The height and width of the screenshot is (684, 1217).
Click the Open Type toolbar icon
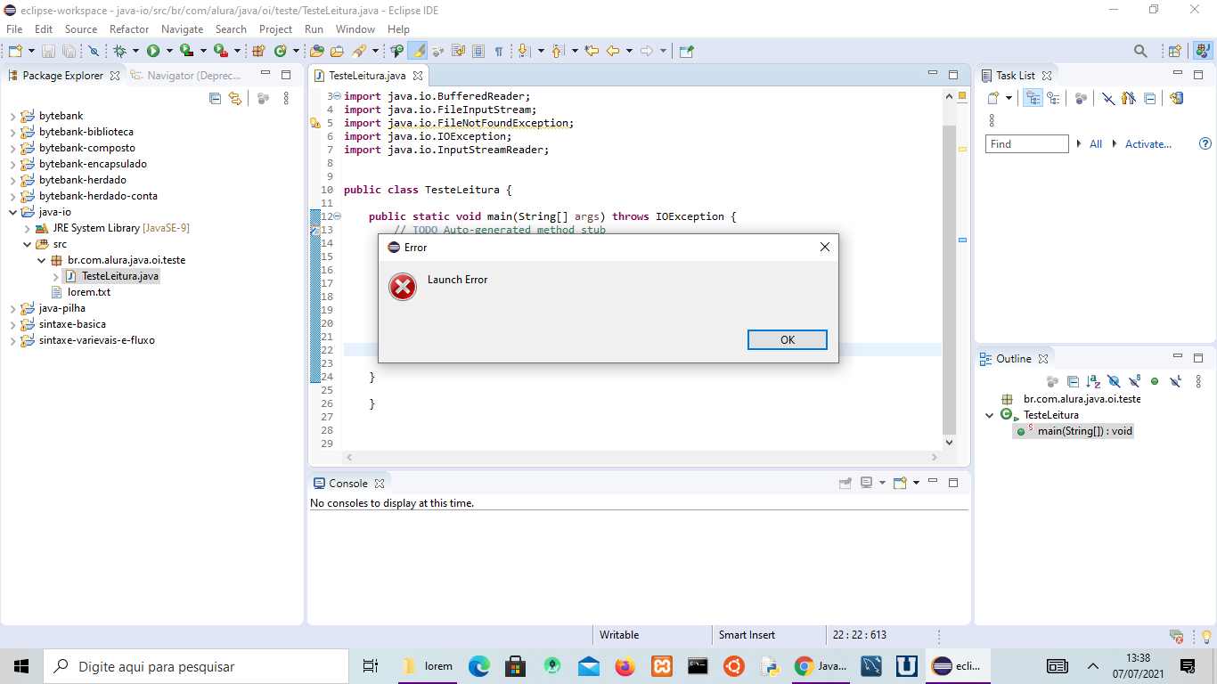316,52
